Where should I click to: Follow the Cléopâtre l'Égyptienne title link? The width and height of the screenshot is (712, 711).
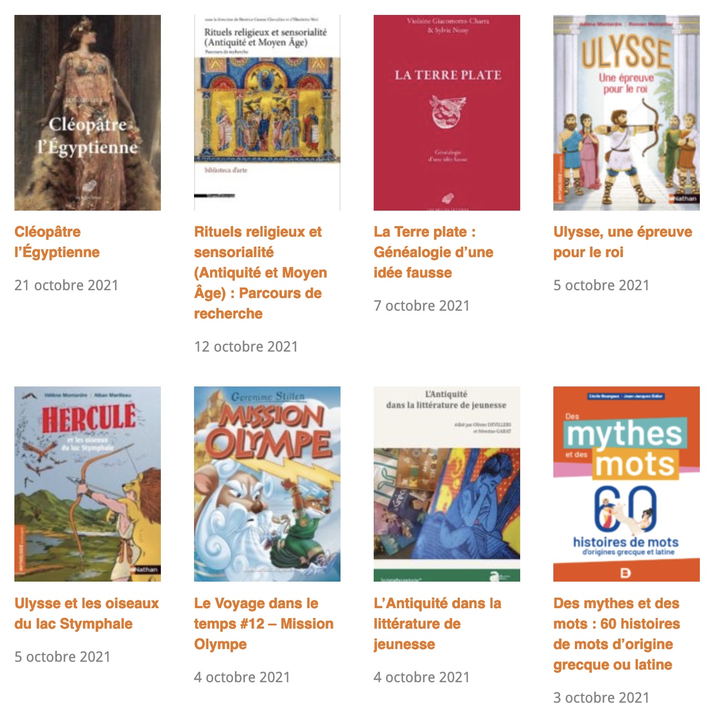[x=57, y=242]
